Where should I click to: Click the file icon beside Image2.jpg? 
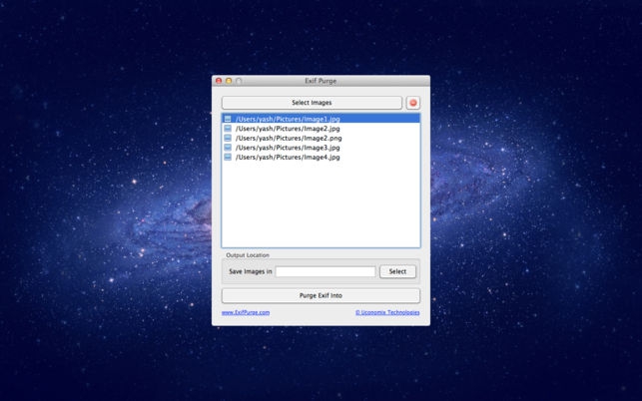(x=228, y=129)
